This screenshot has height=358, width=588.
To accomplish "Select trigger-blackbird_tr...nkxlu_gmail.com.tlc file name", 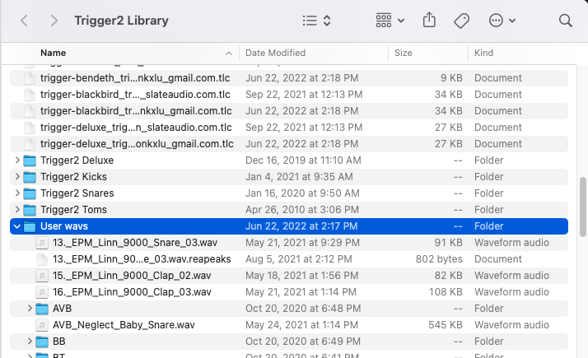I will point(136,111).
